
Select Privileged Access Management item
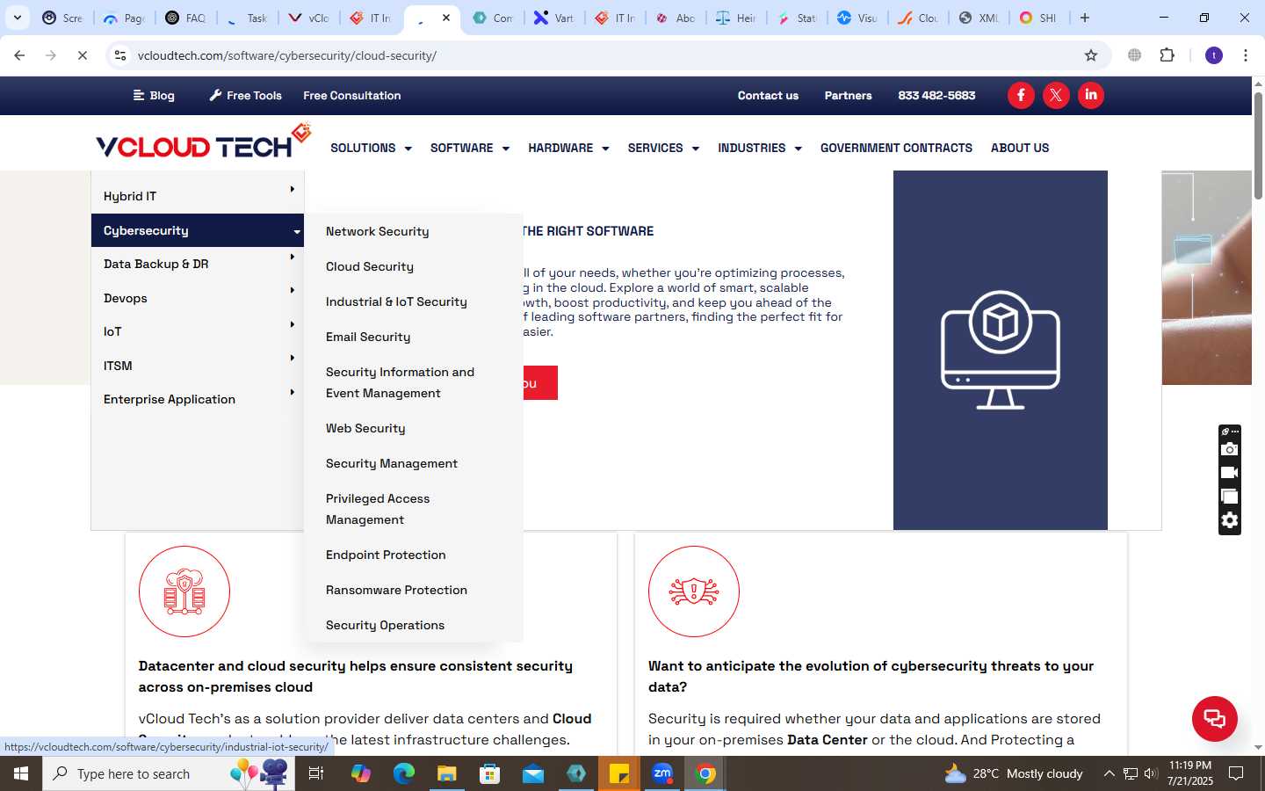378,509
